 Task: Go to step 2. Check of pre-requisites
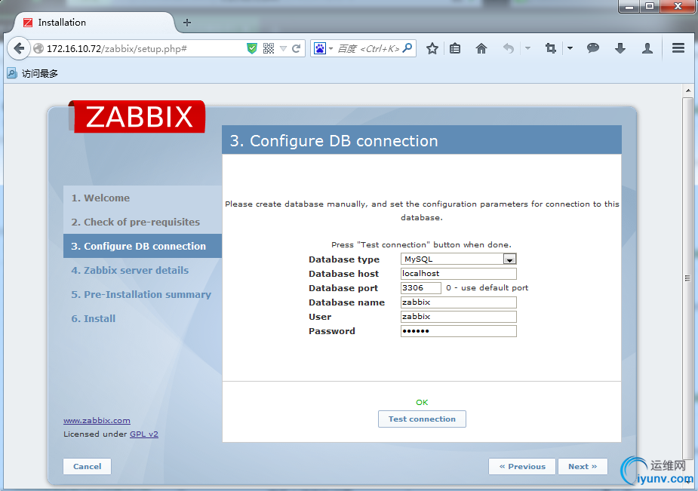coord(136,222)
